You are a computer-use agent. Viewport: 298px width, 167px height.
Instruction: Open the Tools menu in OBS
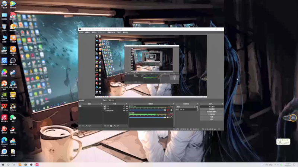tap(119, 32)
